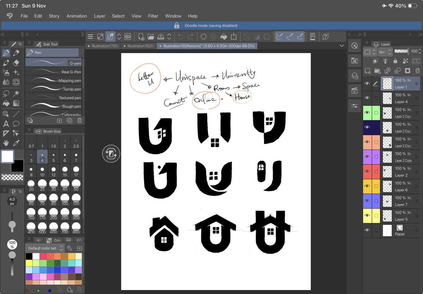This screenshot has height=294, width=423.
Task: Open CLIP STUDIO spiral icon
Action: pos(128,36)
